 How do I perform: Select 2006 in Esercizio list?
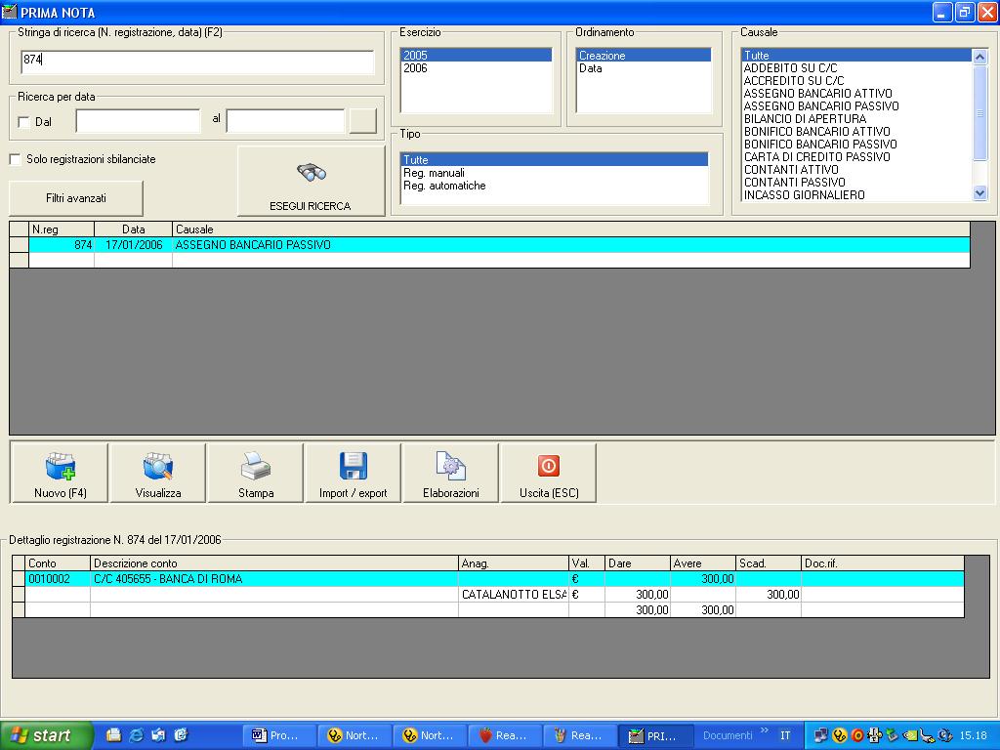click(476, 68)
